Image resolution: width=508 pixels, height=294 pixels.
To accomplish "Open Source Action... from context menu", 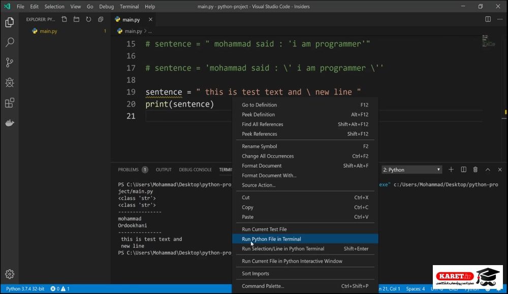I will [x=305, y=185].
